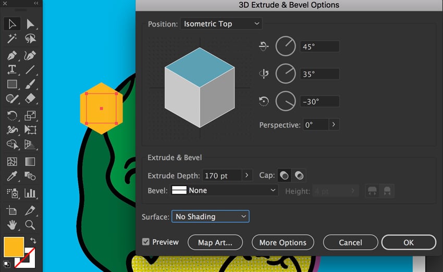Image resolution: width=443 pixels, height=272 pixels.
Task: Click the Extrude Depth 170 pt field
Action: click(x=223, y=175)
